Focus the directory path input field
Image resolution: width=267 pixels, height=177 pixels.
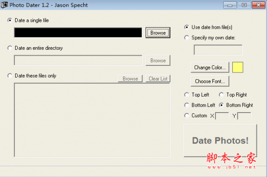(78, 60)
